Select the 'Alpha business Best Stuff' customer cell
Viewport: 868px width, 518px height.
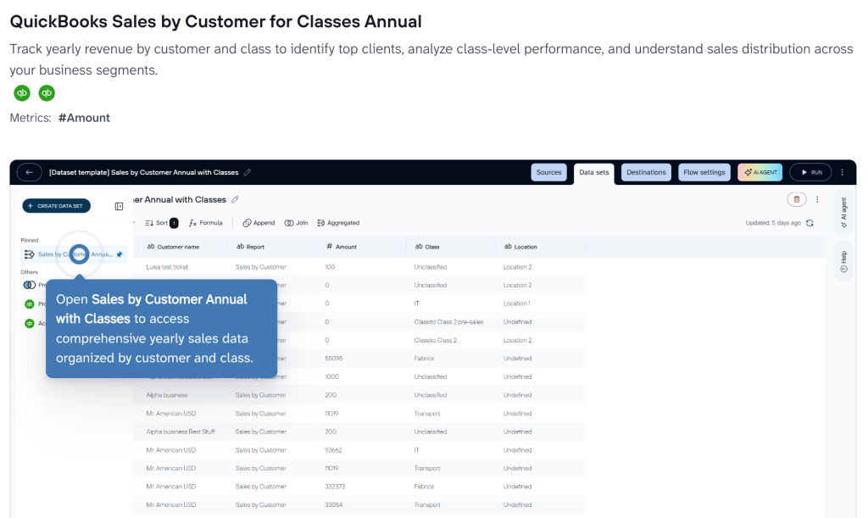point(182,432)
